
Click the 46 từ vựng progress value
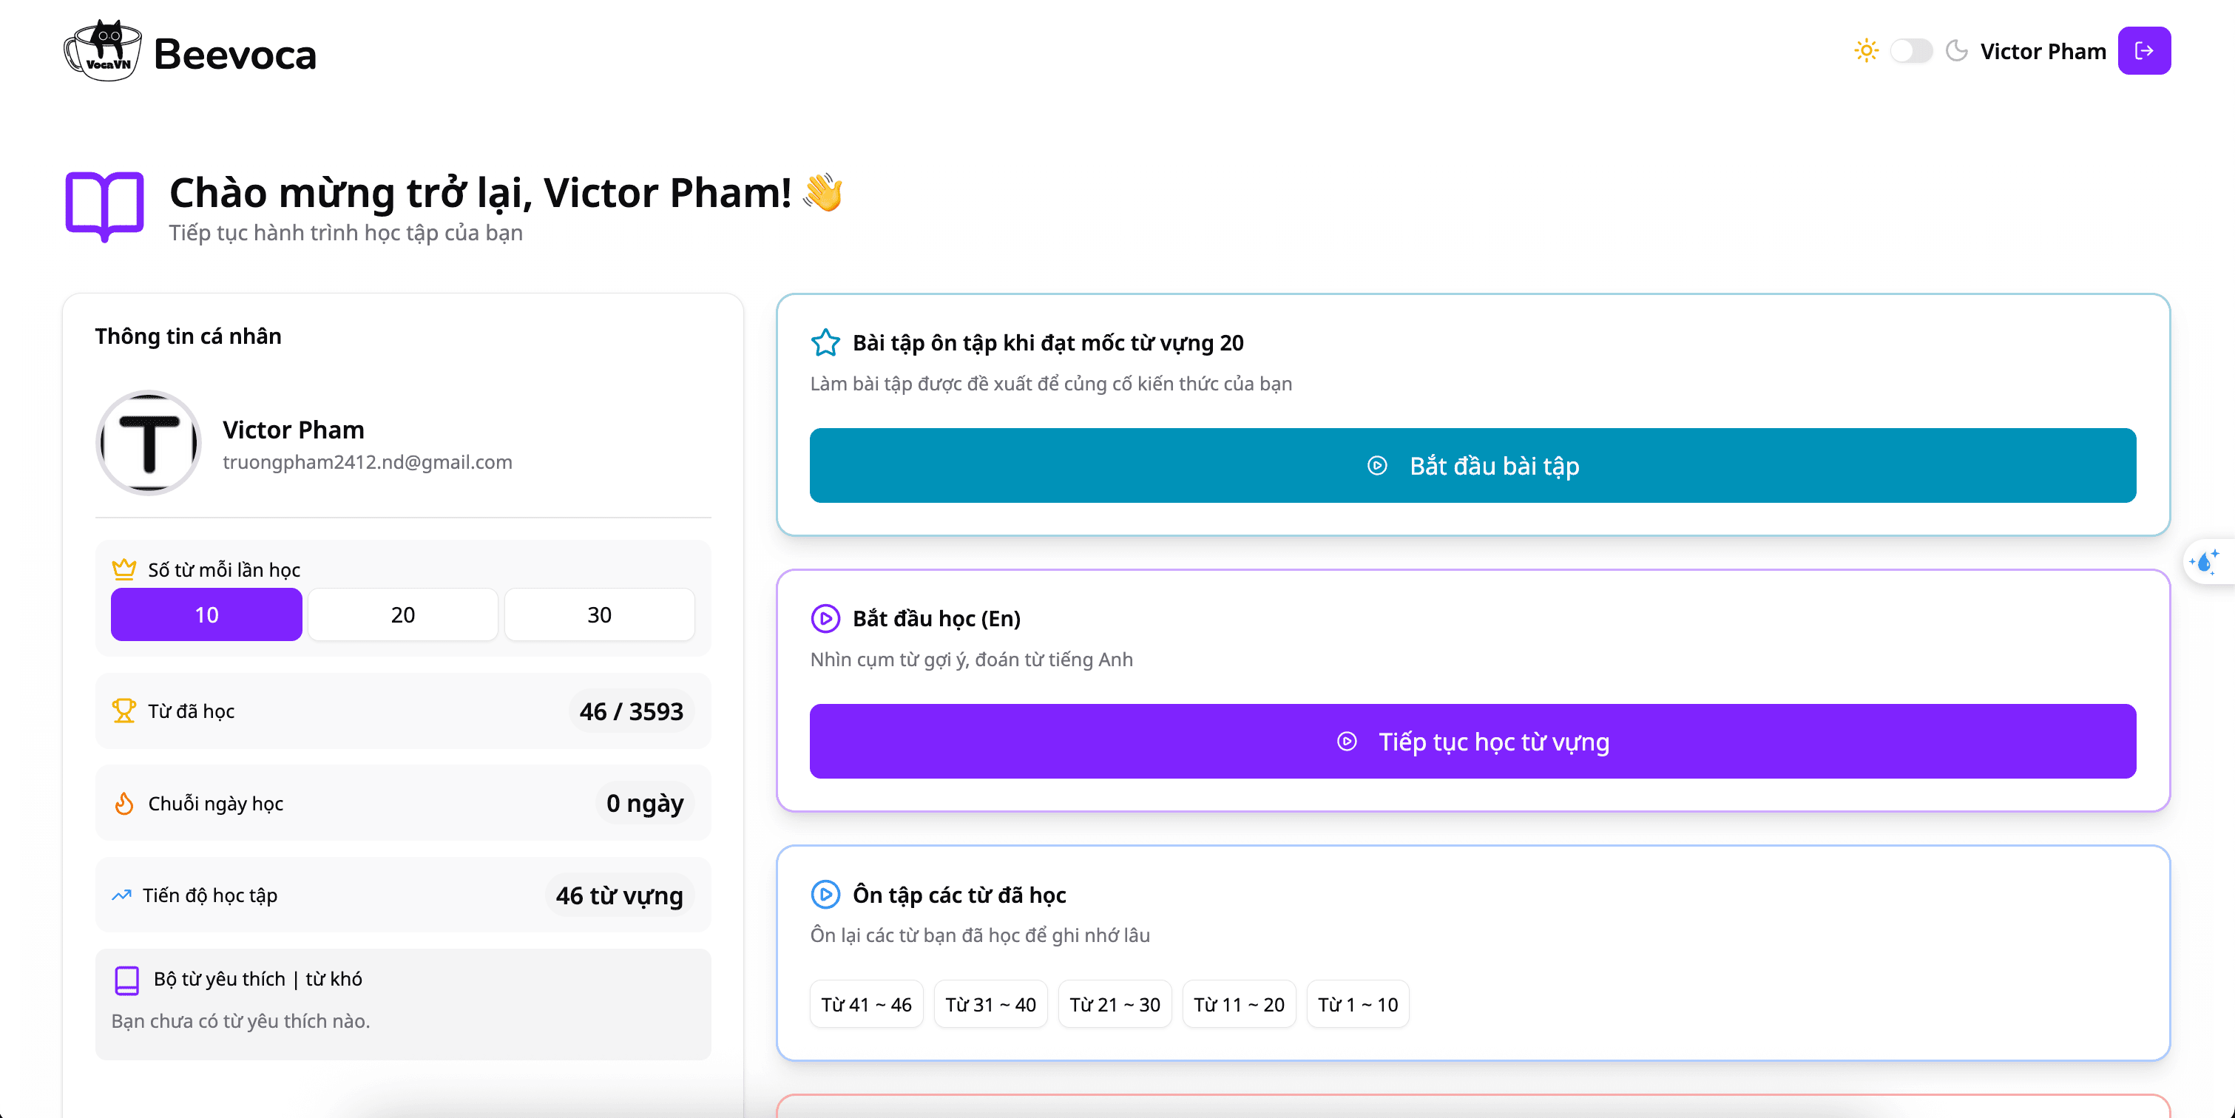tap(620, 896)
